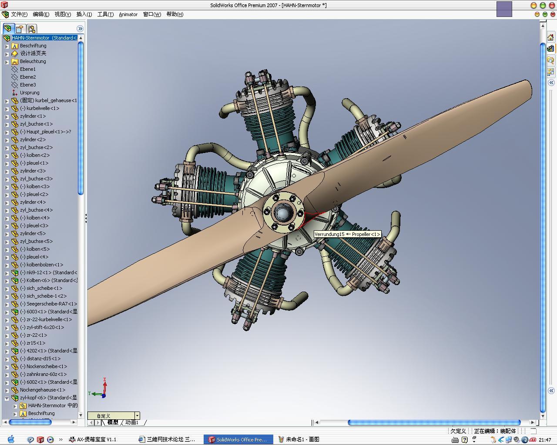
Task: Click the Nockengehaeuse part icon
Action: [x=15, y=390]
